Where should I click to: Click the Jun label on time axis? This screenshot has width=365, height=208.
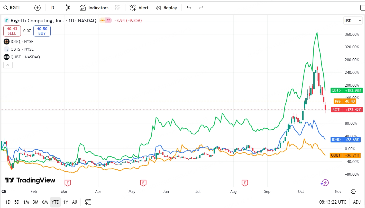[x=166, y=192]
